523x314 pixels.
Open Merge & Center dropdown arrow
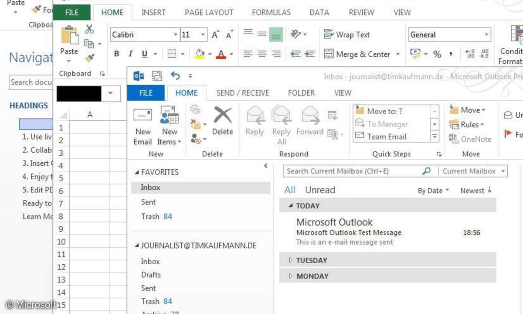coord(397,55)
